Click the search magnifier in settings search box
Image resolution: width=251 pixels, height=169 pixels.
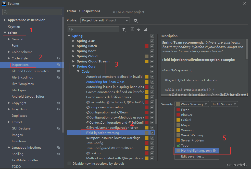point(6,12)
